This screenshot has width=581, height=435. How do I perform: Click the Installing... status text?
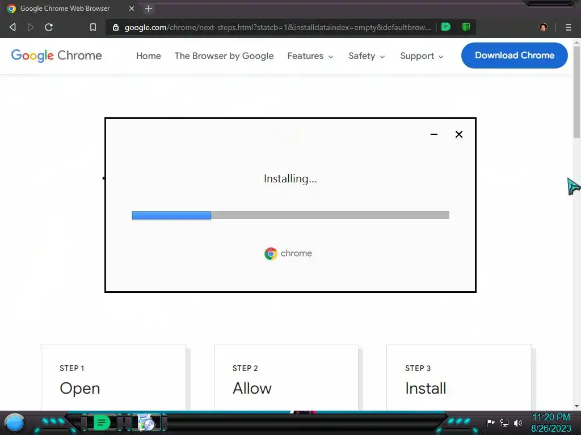tap(290, 178)
